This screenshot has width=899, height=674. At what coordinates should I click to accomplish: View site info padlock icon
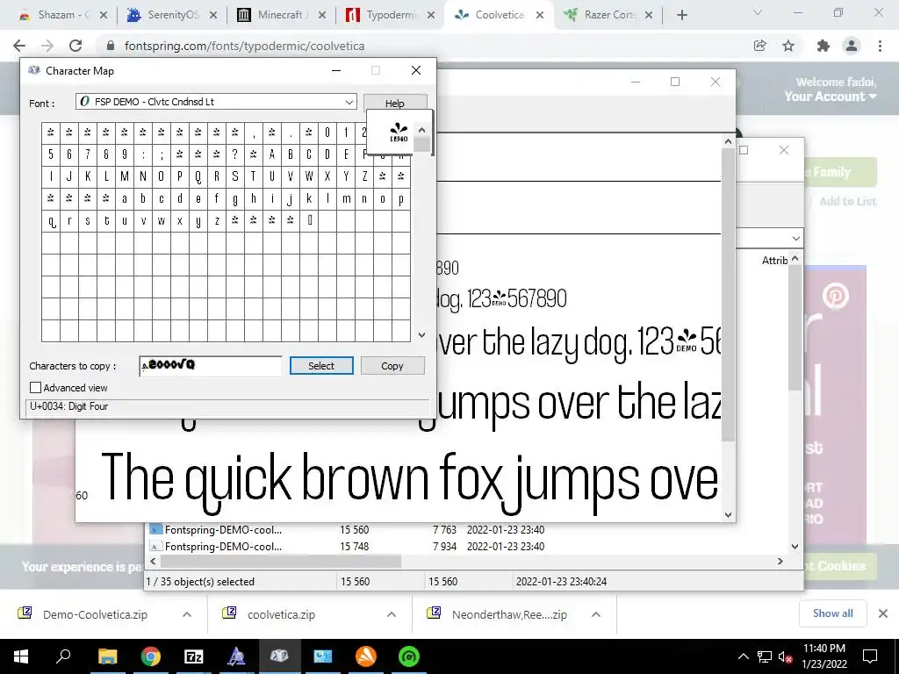click(111, 46)
